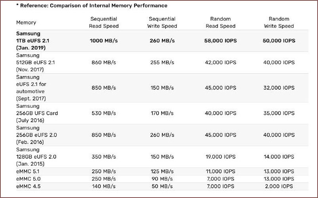Screen dimensions: 318x198
Task: Select the 19,000 IOPS cell
Action: point(220,156)
